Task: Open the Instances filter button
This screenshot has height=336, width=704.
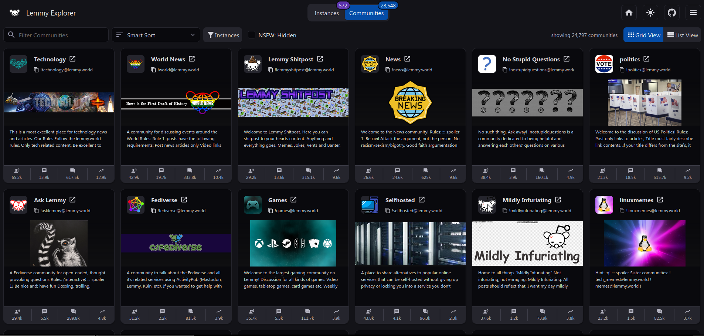Action: 223,35
